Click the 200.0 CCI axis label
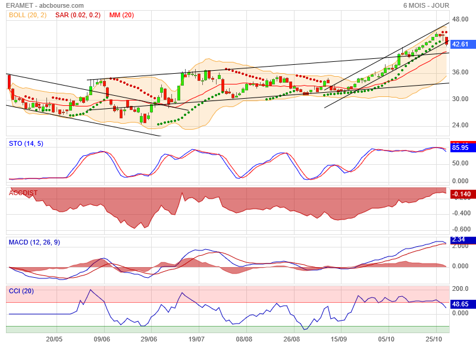This screenshot has height=345, width=476. click(460, 288)
